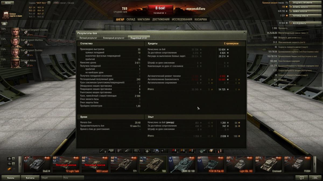Viewport: 323px width, 181px height.
Task: Select the StuG III tank in carousel
Action: click(37, 165)
